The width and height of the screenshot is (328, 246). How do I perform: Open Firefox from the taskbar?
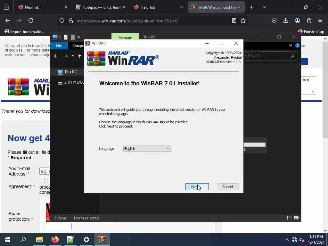coord(55,240)
